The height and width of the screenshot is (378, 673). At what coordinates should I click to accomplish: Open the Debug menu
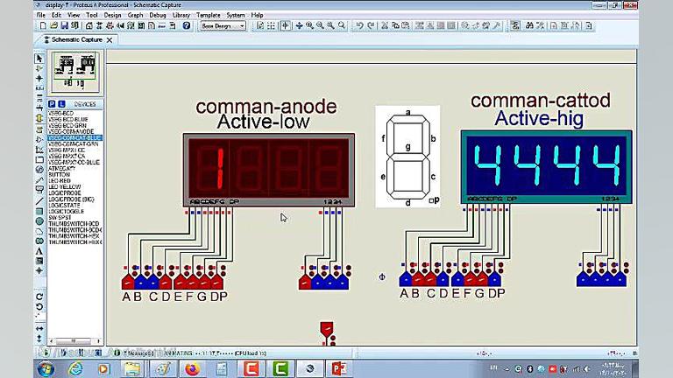pos(158,15)
